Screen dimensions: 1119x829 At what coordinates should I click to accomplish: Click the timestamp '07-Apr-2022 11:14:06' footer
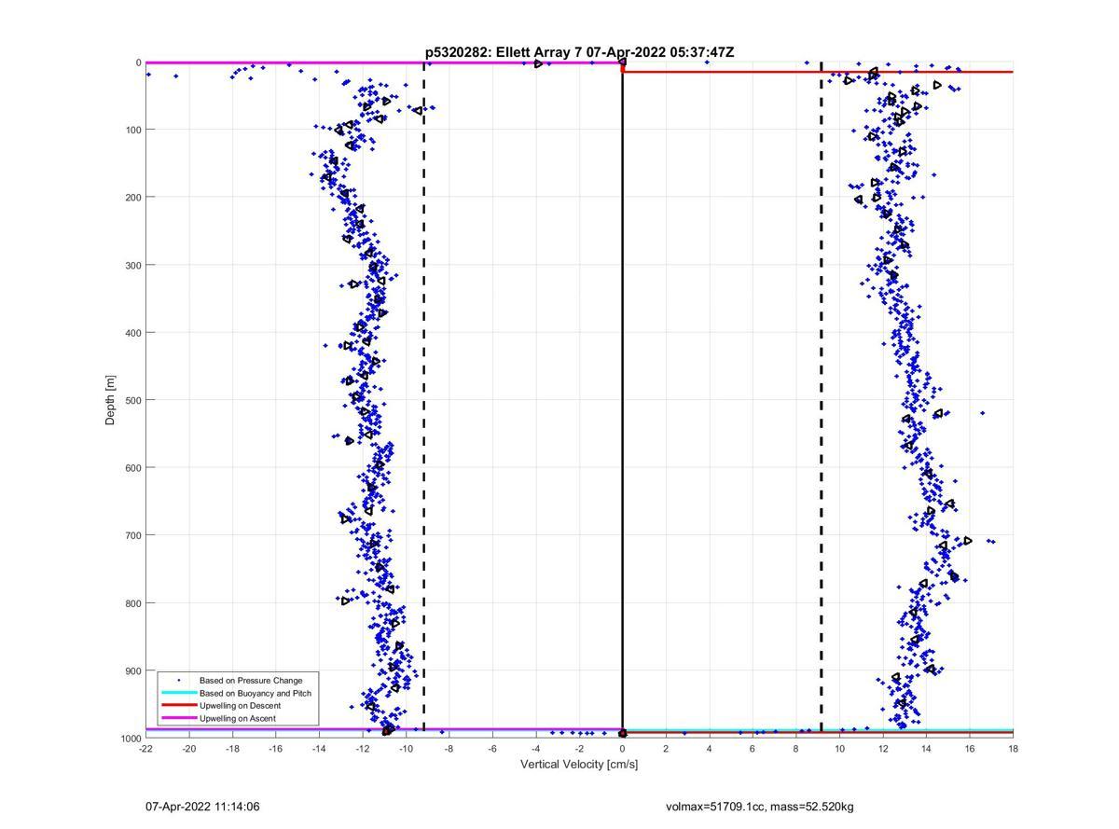(202, 806)
